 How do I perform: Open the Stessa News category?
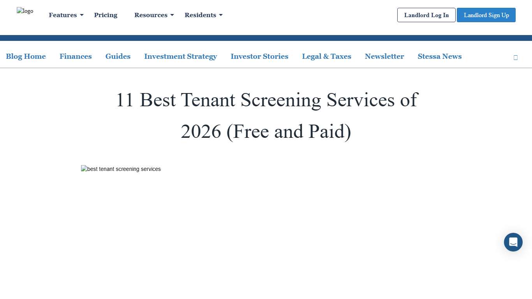[439, 56]
